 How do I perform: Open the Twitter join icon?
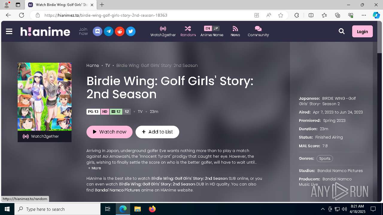point(131,31)
